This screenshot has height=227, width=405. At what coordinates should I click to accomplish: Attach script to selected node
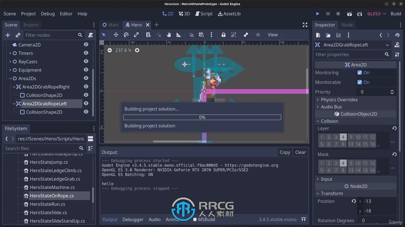point(90,35)
